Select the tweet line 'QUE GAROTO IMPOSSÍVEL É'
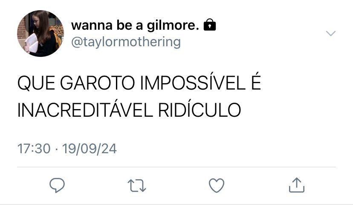This screenshot has height=205, width=353. pyautogui.click(x=139, y=83)
